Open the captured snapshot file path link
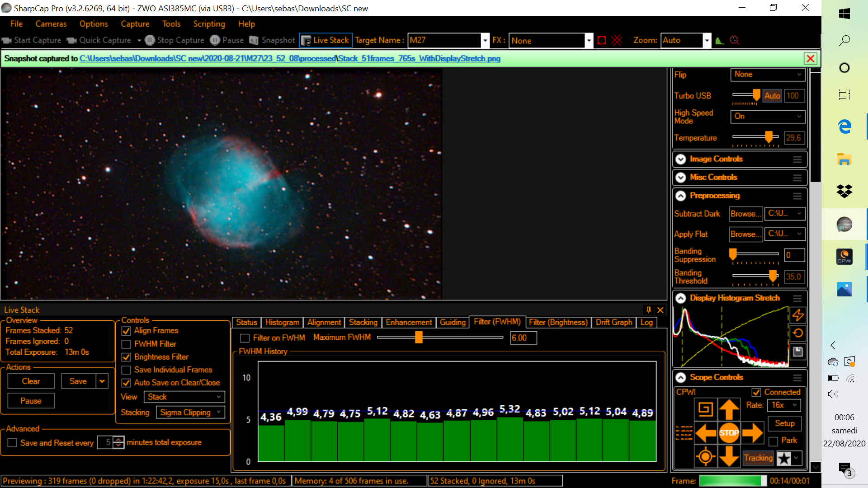 (x=290, y=58)
